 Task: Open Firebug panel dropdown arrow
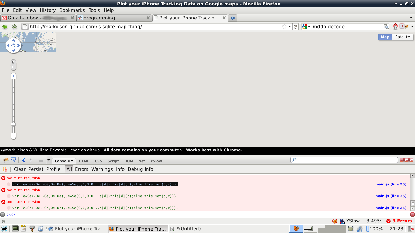(49, 160)
